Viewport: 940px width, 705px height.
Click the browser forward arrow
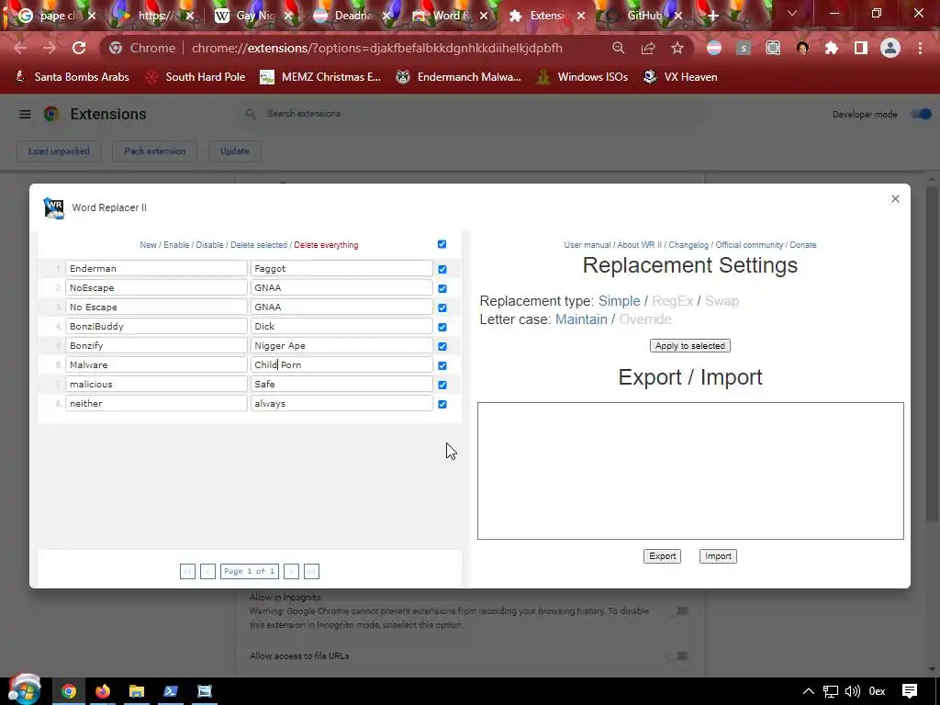[50, 48]
